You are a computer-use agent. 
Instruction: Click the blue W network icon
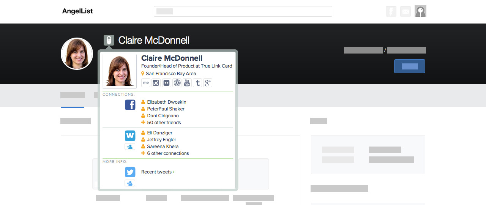click(130, 136)
